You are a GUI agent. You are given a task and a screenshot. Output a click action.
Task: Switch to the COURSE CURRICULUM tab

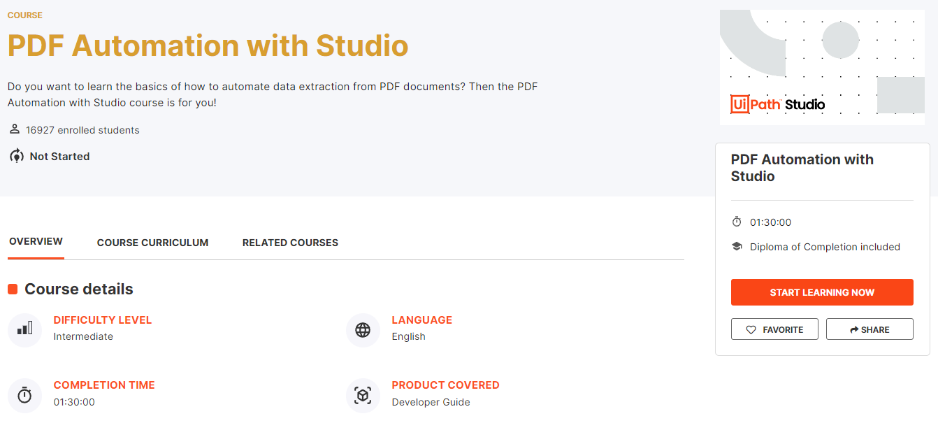(x=152, y=243)
